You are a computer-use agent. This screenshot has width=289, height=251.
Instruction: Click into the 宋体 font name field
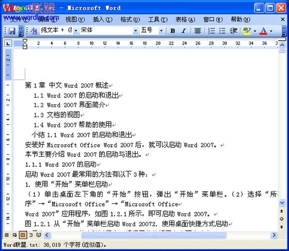pos(106,31)
